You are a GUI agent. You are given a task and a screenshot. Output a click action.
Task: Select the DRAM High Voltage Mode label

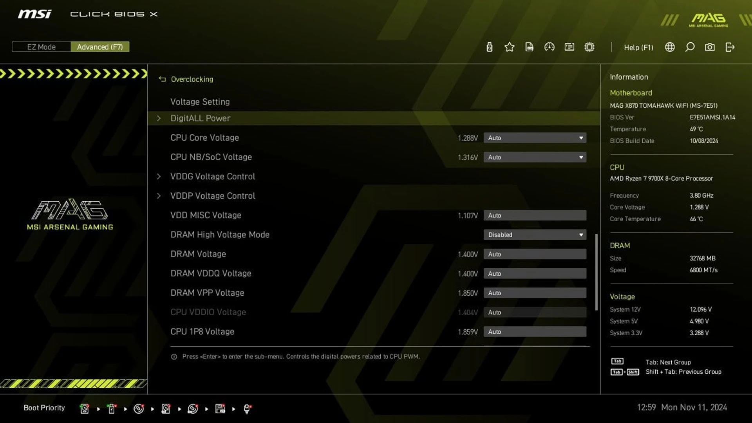point(220,235)
